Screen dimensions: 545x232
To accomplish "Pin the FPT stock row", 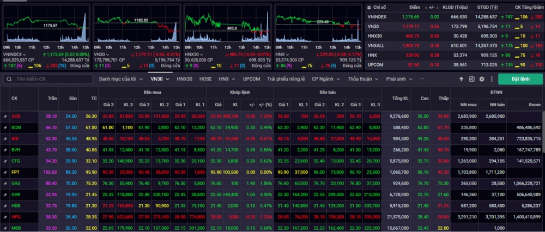I will (x=5, y=172).
